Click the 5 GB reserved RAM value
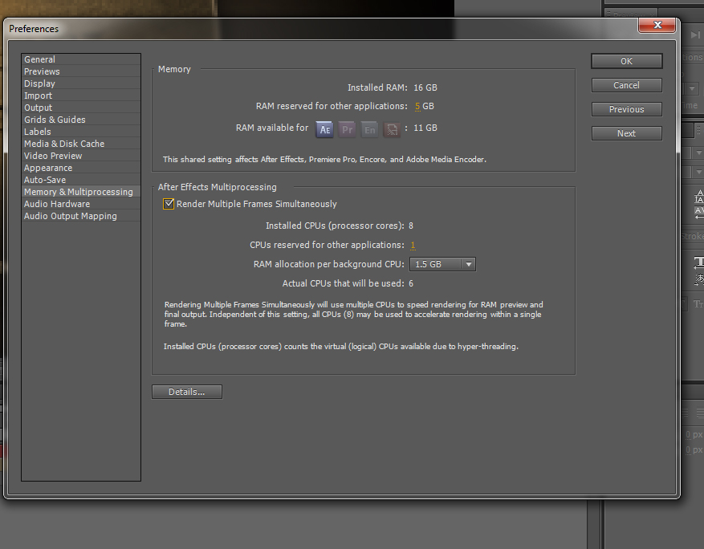 pyautogui.click(x=417, y=106)
